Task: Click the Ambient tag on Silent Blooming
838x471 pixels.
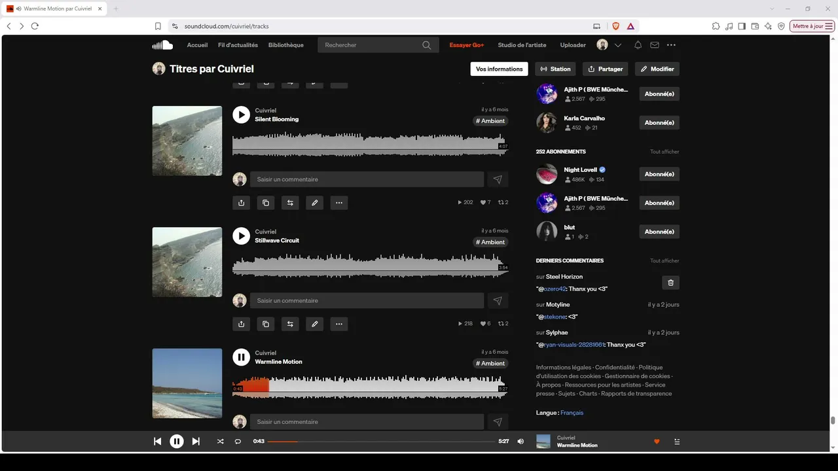Action: pyautogui.click(x=490, y=121)
